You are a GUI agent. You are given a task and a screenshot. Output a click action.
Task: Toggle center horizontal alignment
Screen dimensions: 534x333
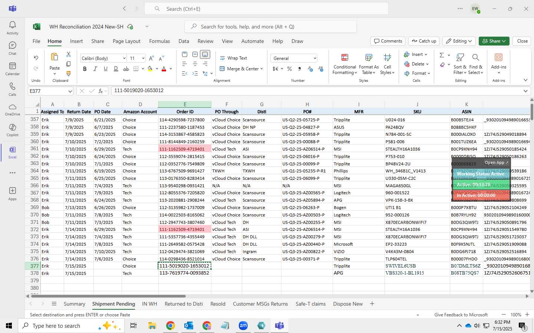195,64
